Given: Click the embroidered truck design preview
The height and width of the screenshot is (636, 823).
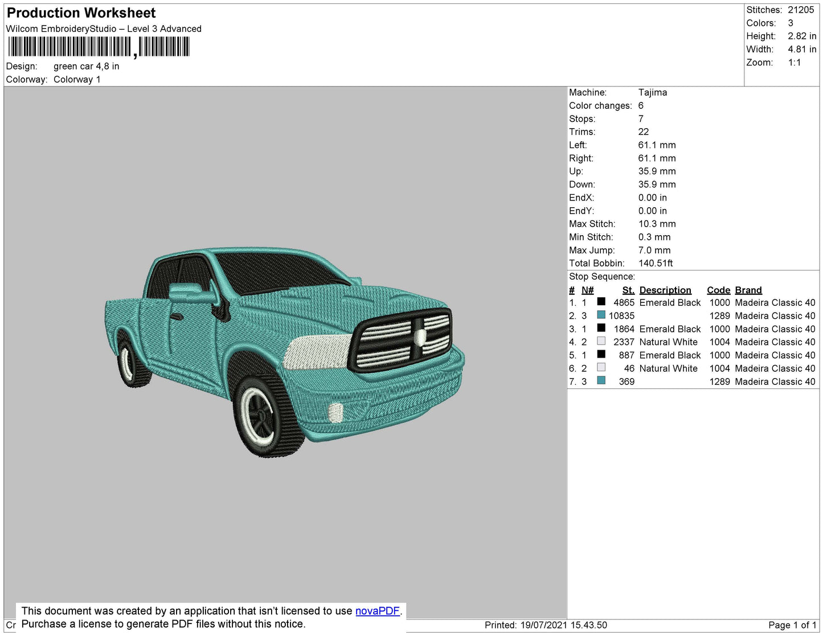Looking at the screenshot, I should 285,351.
